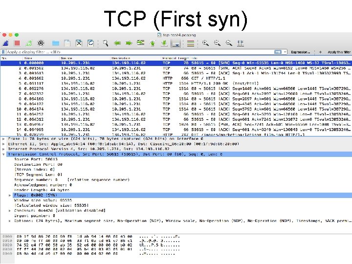Jump to the last packet
The image size is (352, 264).
point(164,43)
